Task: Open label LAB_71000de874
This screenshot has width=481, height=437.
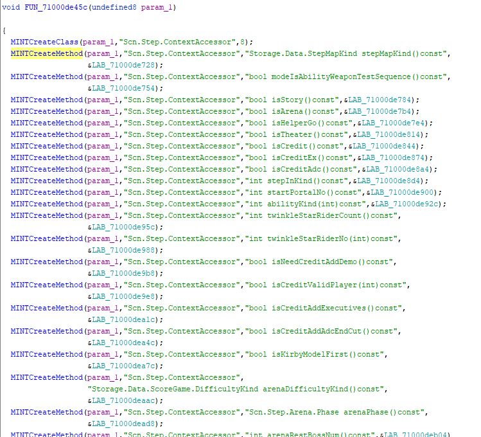Action: tap(393, 157)
